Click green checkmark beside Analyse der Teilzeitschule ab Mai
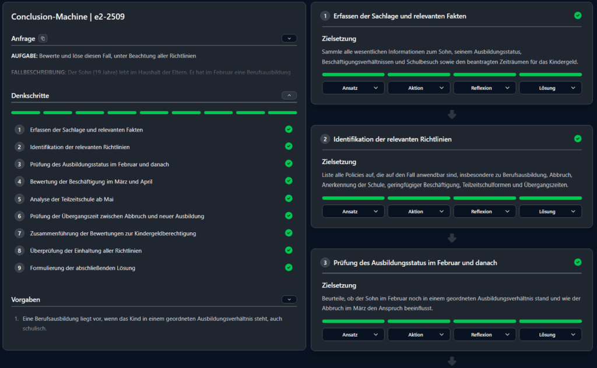597x368 pixels. coord(289,199)
